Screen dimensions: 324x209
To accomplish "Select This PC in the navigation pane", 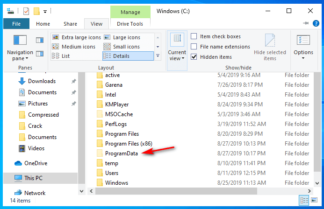I will pyautogui.click(x=33, y=178).
